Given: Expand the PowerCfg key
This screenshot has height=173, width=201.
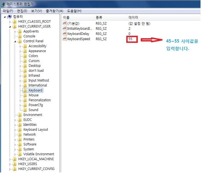Looking at the screenshot, I should pos(20,105).
